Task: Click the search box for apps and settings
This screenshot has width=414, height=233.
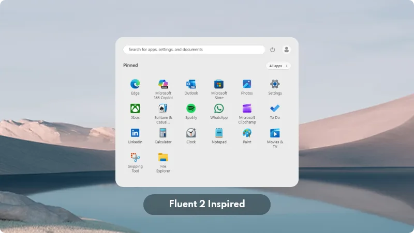Action: (x=194, y=50)
